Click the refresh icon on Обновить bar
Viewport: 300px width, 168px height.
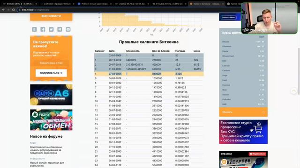click(x=263, y=112)
